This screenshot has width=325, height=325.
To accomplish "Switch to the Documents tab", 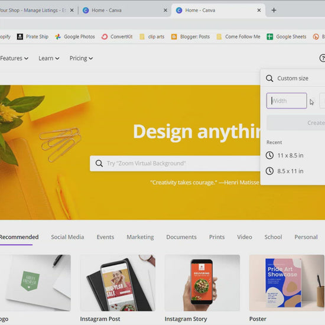I will point(181,237).
